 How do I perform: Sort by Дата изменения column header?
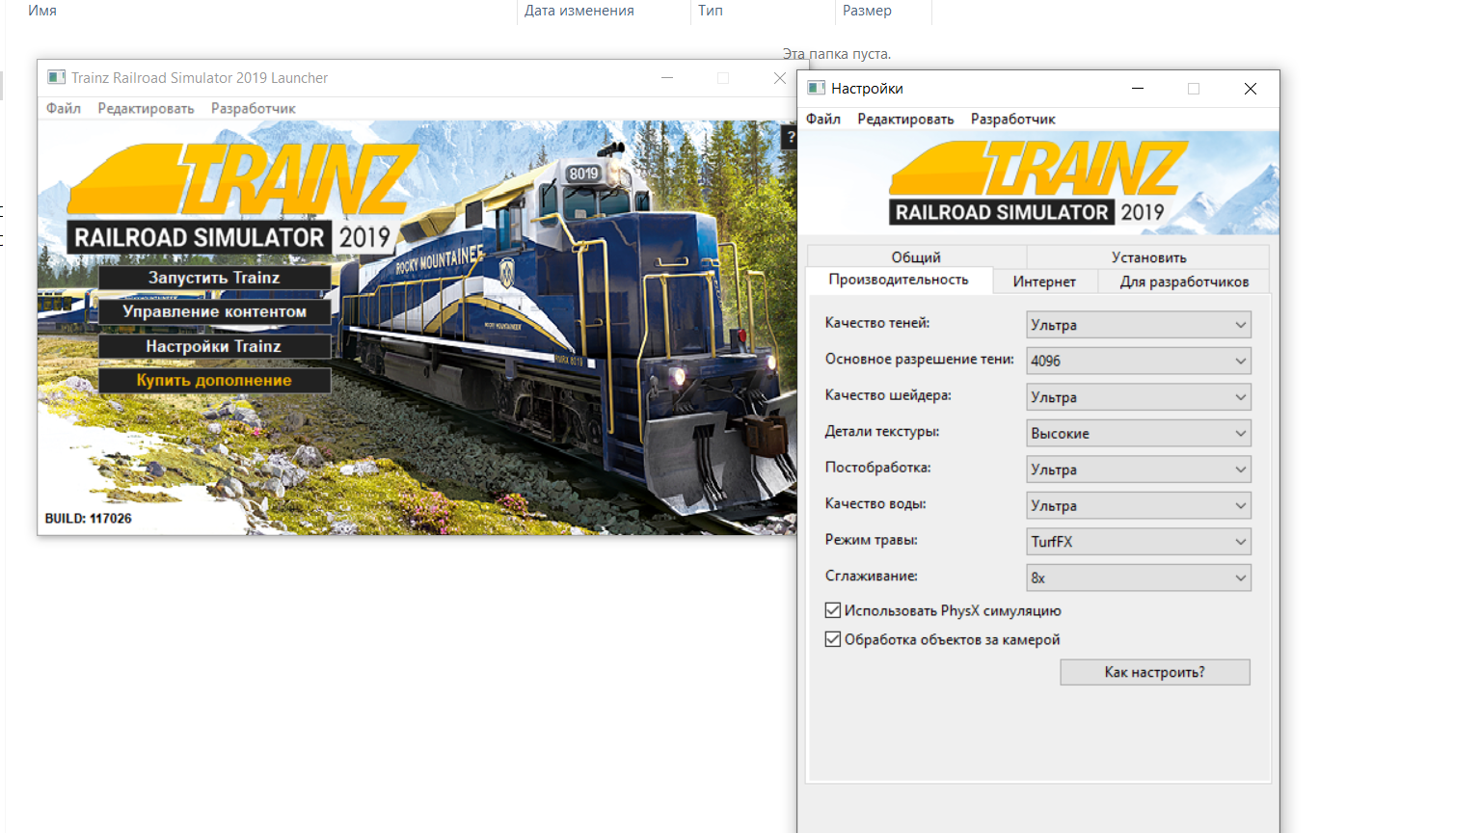[579, 11]
